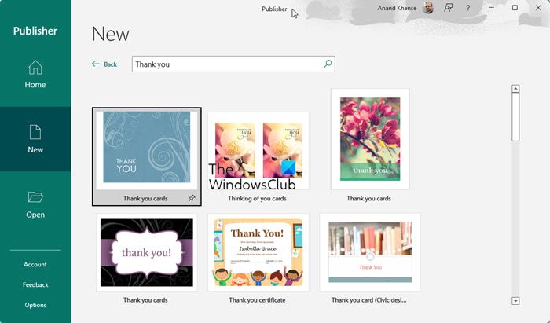This screenshot has width=550, height=323.
Task: Click the Thank you search field
Action: (x=233, y=64)
